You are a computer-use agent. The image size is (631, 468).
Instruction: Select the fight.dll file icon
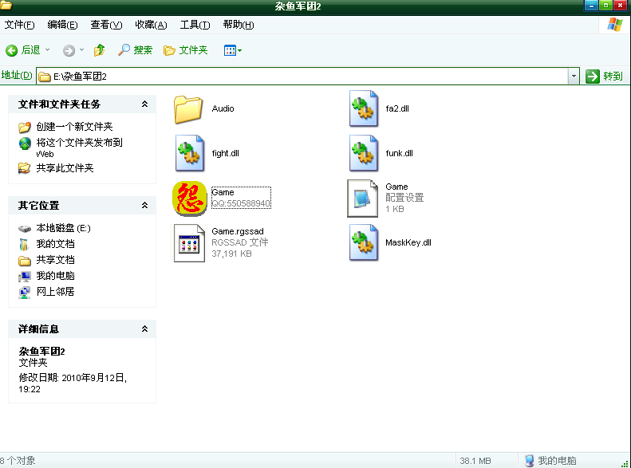click(x=190, y=153)
